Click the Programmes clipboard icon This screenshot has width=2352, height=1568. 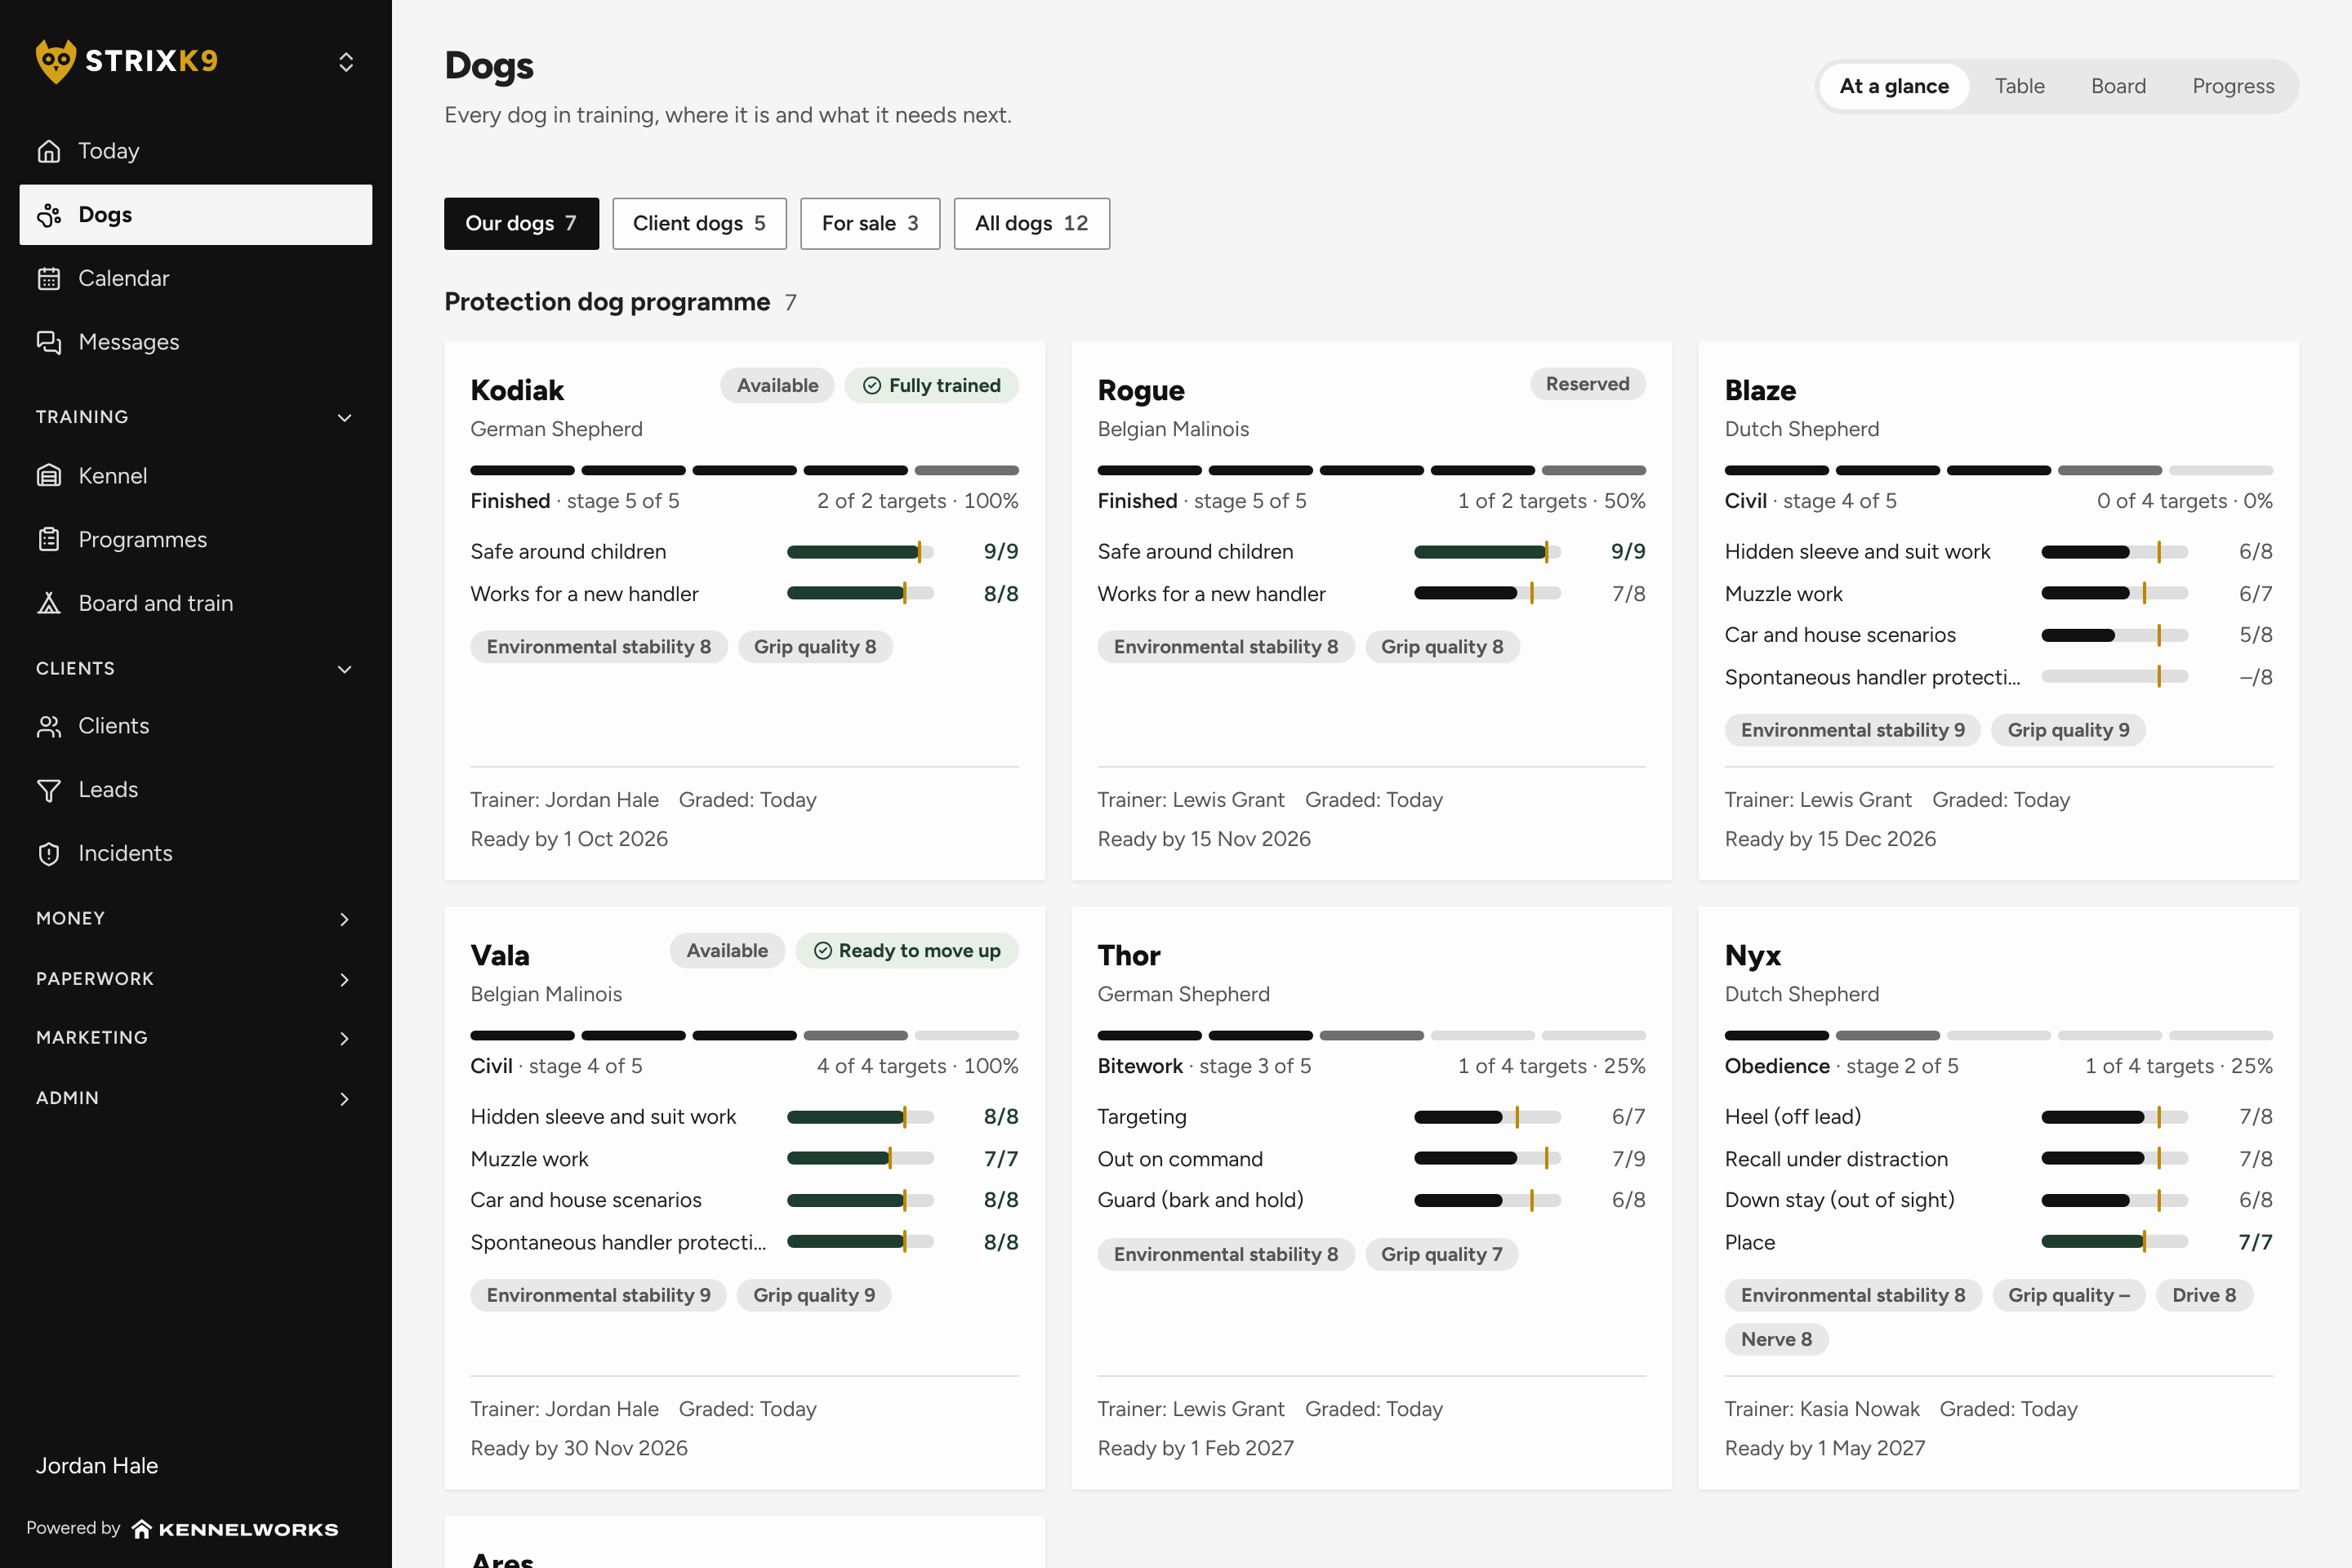[49, 540]
